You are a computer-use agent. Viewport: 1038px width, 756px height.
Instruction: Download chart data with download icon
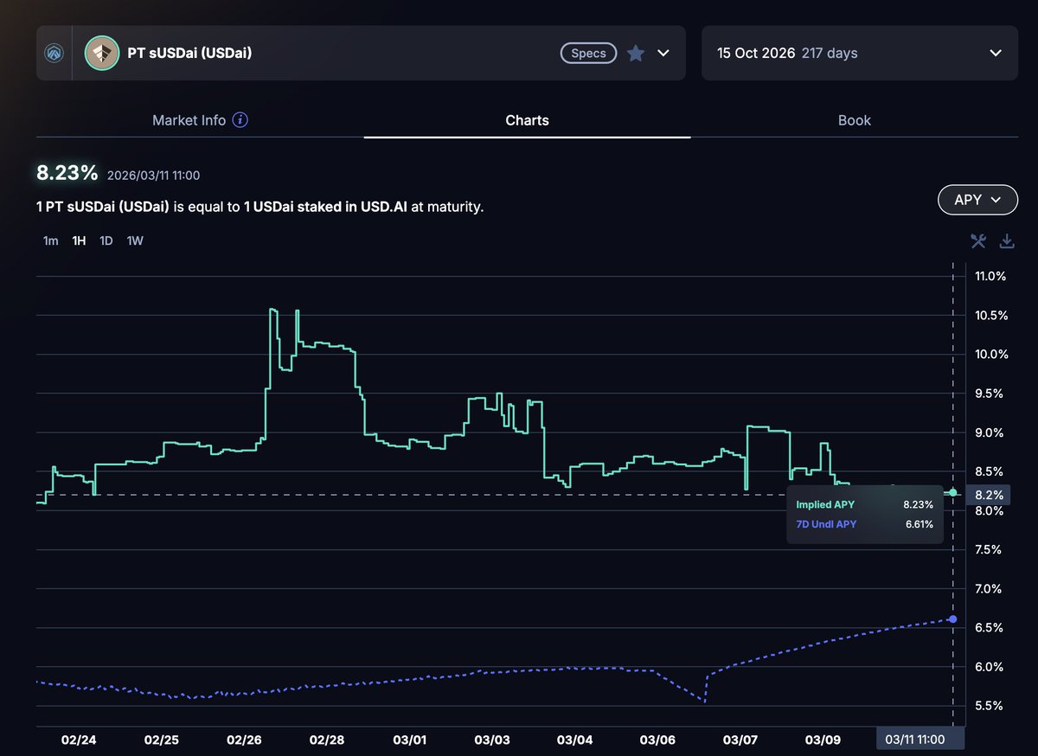click(x=1006, y=241)
